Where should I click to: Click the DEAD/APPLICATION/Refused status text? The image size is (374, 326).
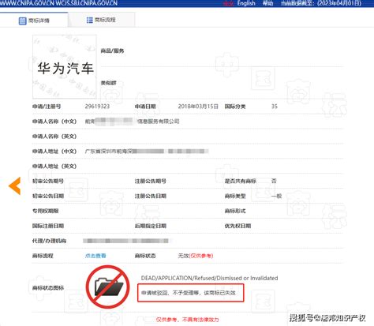click(209, 278)
